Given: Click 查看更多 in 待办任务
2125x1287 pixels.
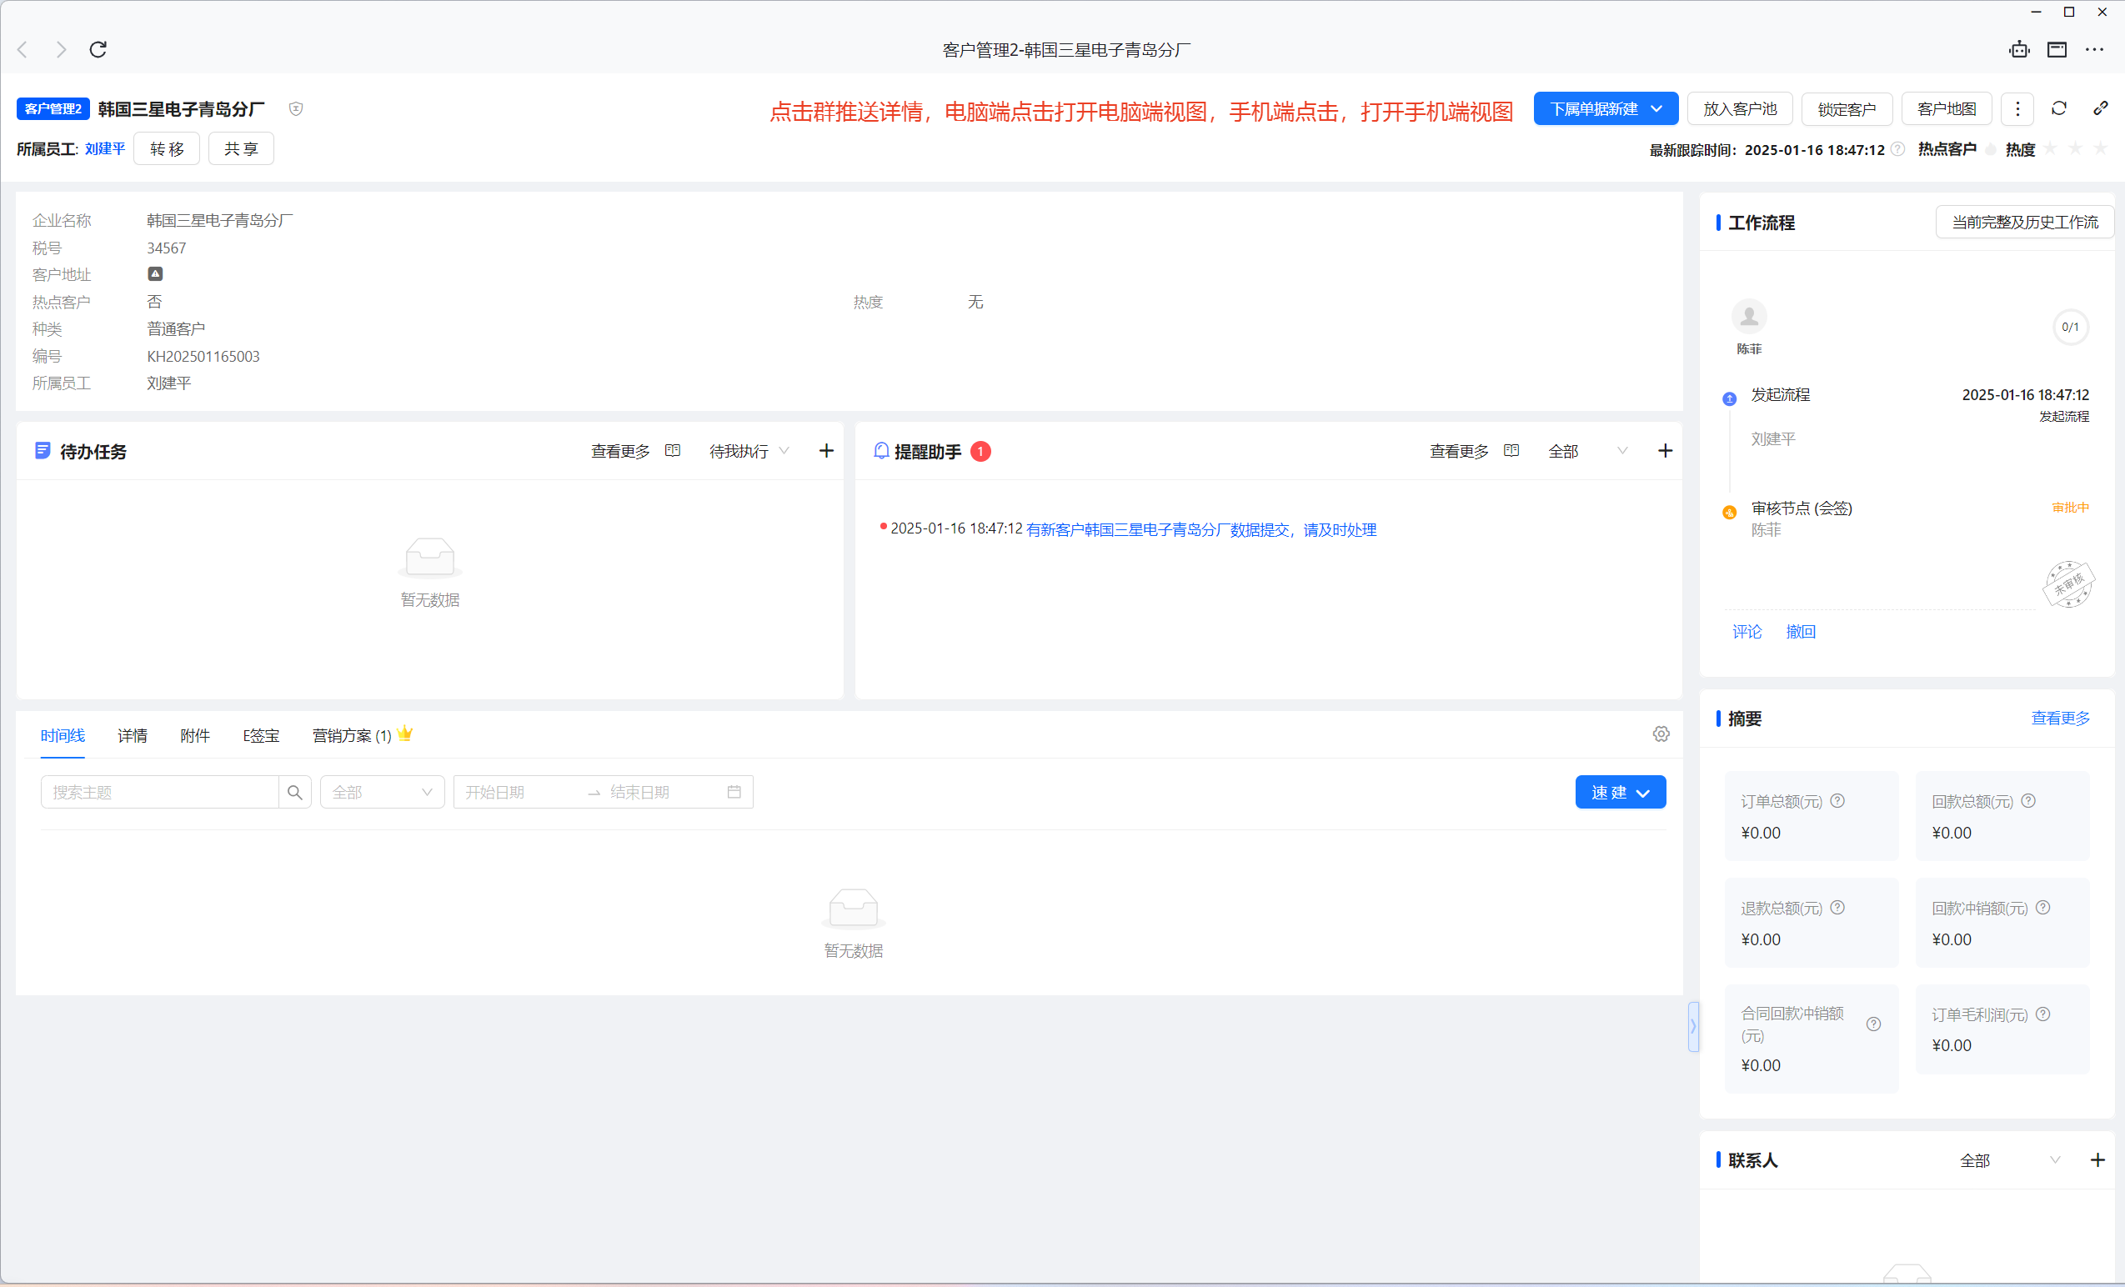Looking at the screenshot, I should click(x=620, y=451).
